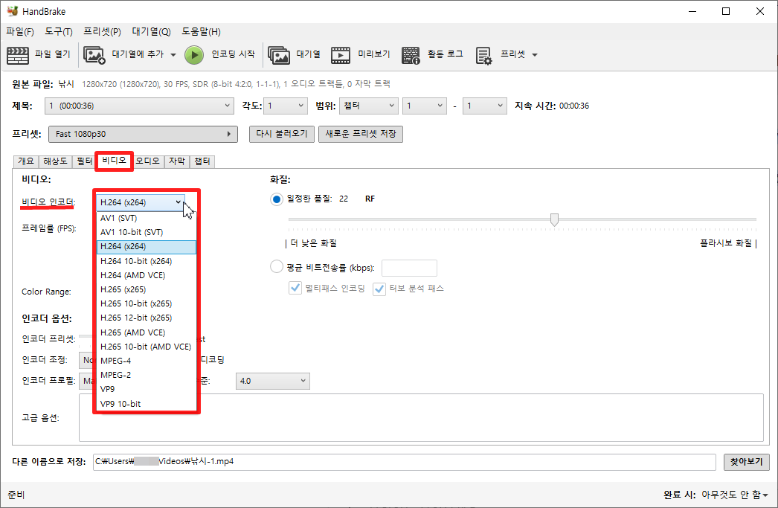Open the 도움말(H) menu
Screen dimensions: 778x508
(201, 32)
